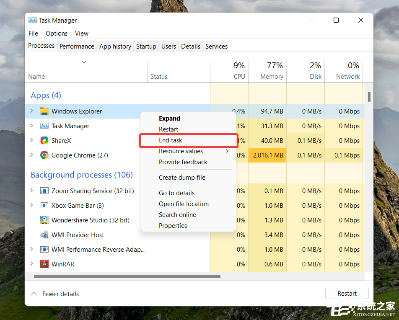Screen dimensions: 399x320
Task: Switch to the Details tab
Action: point(191,46)
